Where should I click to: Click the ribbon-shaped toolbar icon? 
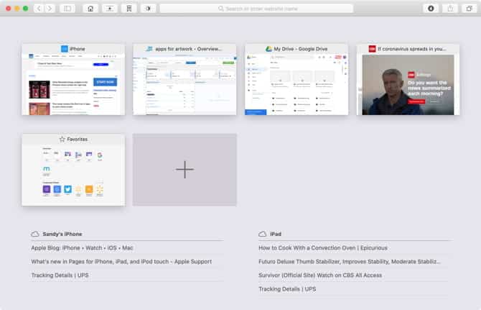pos(129,9)
